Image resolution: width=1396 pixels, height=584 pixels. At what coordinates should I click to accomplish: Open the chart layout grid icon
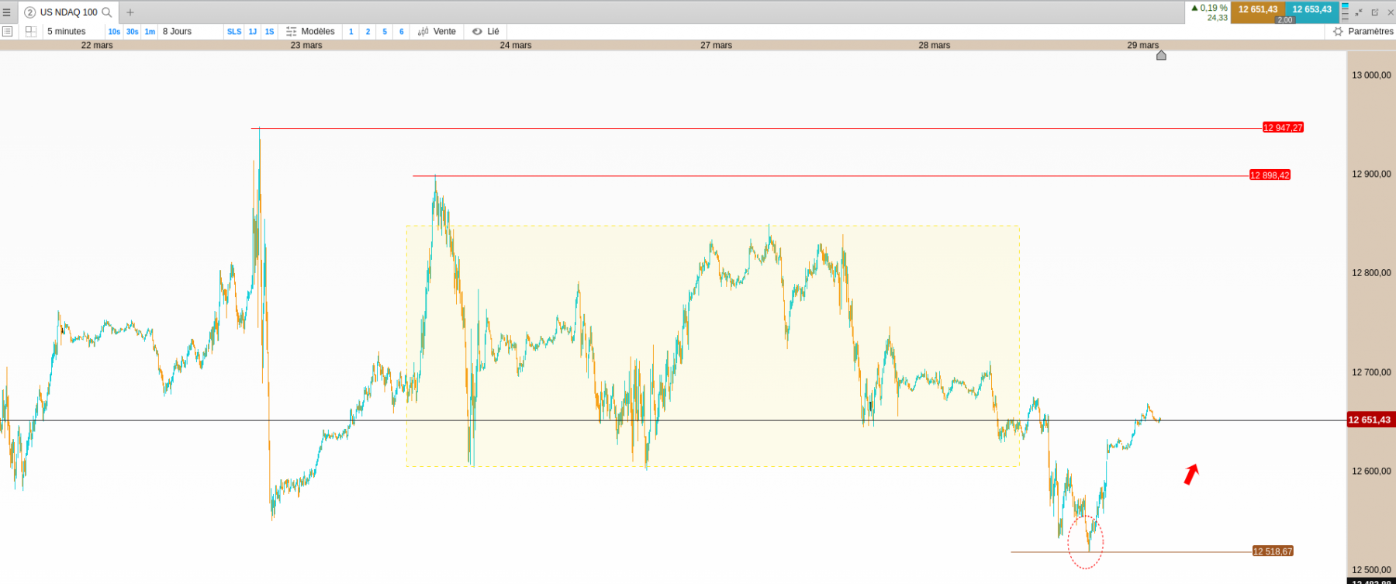tap(31, 32)
